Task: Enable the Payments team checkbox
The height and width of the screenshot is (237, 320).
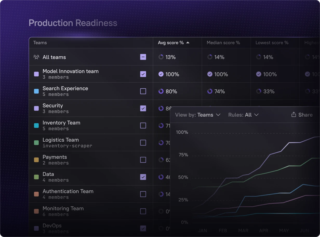Action: [143, 160]
